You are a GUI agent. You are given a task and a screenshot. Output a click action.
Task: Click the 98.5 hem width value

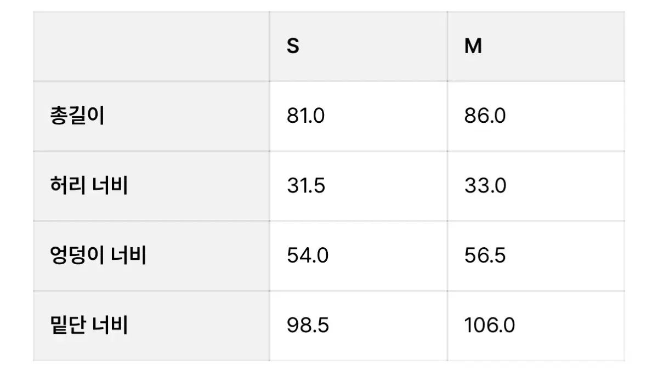click(x=308, y=326)
